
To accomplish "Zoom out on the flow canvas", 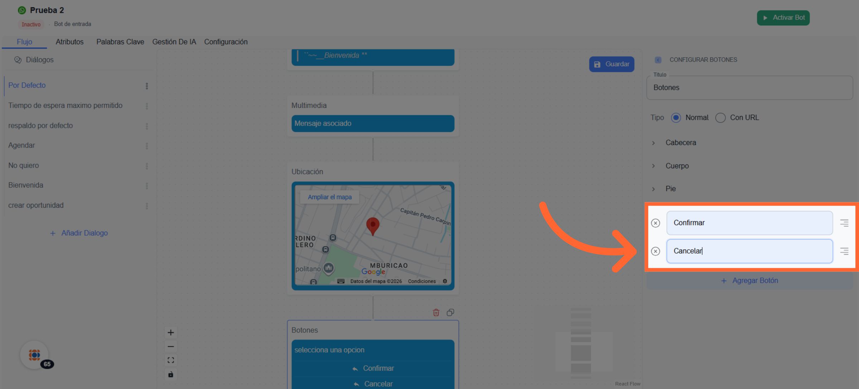I will pyautogui.click(x=171, y=346).
